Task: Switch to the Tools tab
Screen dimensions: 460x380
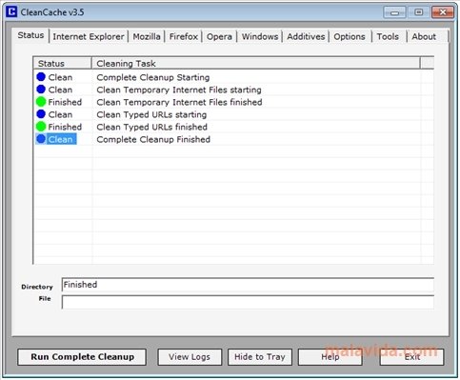Action: 388,36
